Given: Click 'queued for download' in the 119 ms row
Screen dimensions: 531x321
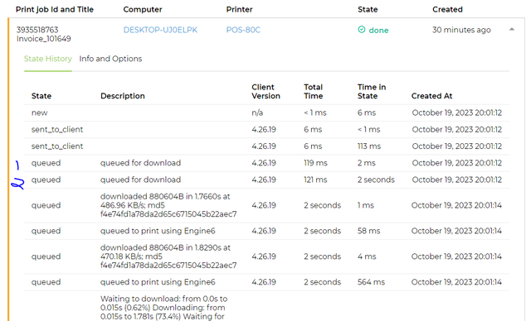Looking at the screenshot, I should (x=140, y=163).
